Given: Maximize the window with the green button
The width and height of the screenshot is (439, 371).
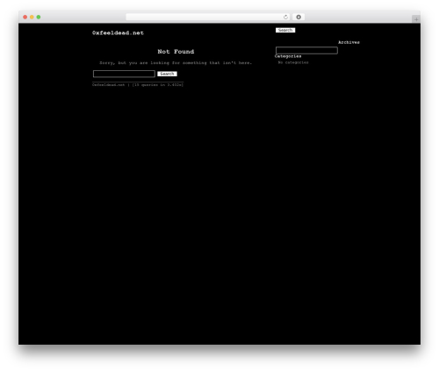Looking at the screenshot, I should tap(39, 17).
